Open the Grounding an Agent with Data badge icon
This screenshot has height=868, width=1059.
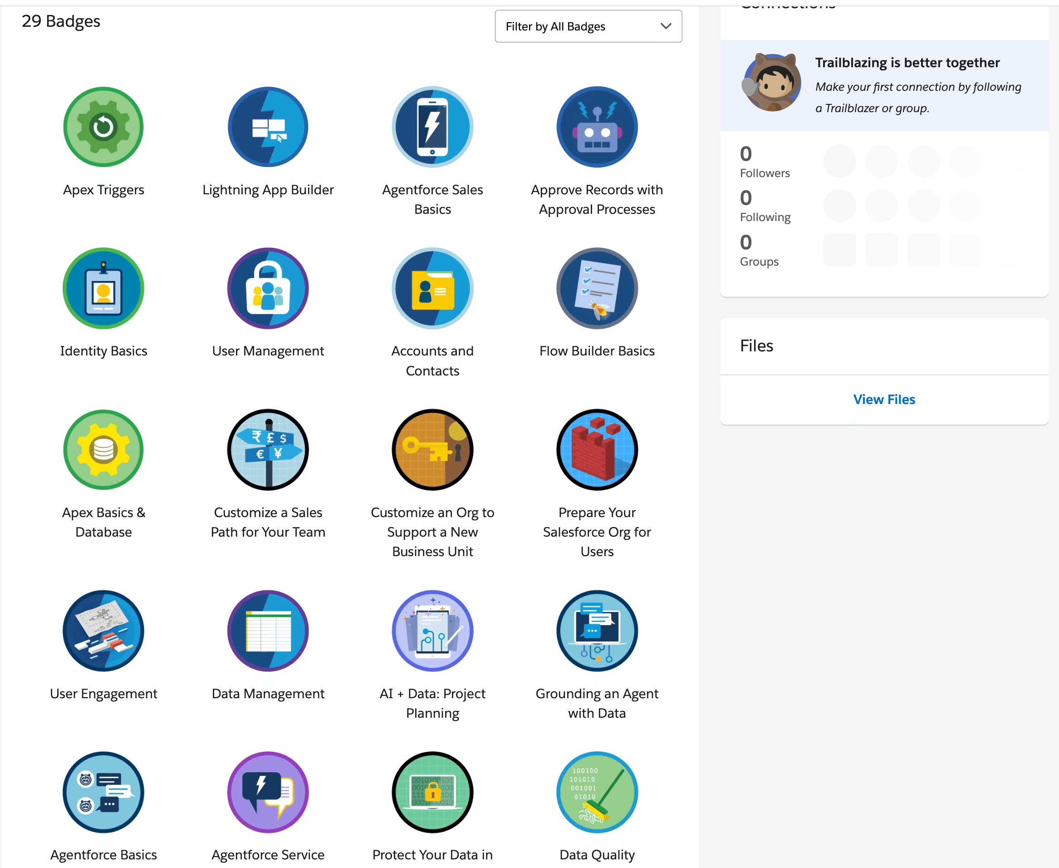point(597,631)
